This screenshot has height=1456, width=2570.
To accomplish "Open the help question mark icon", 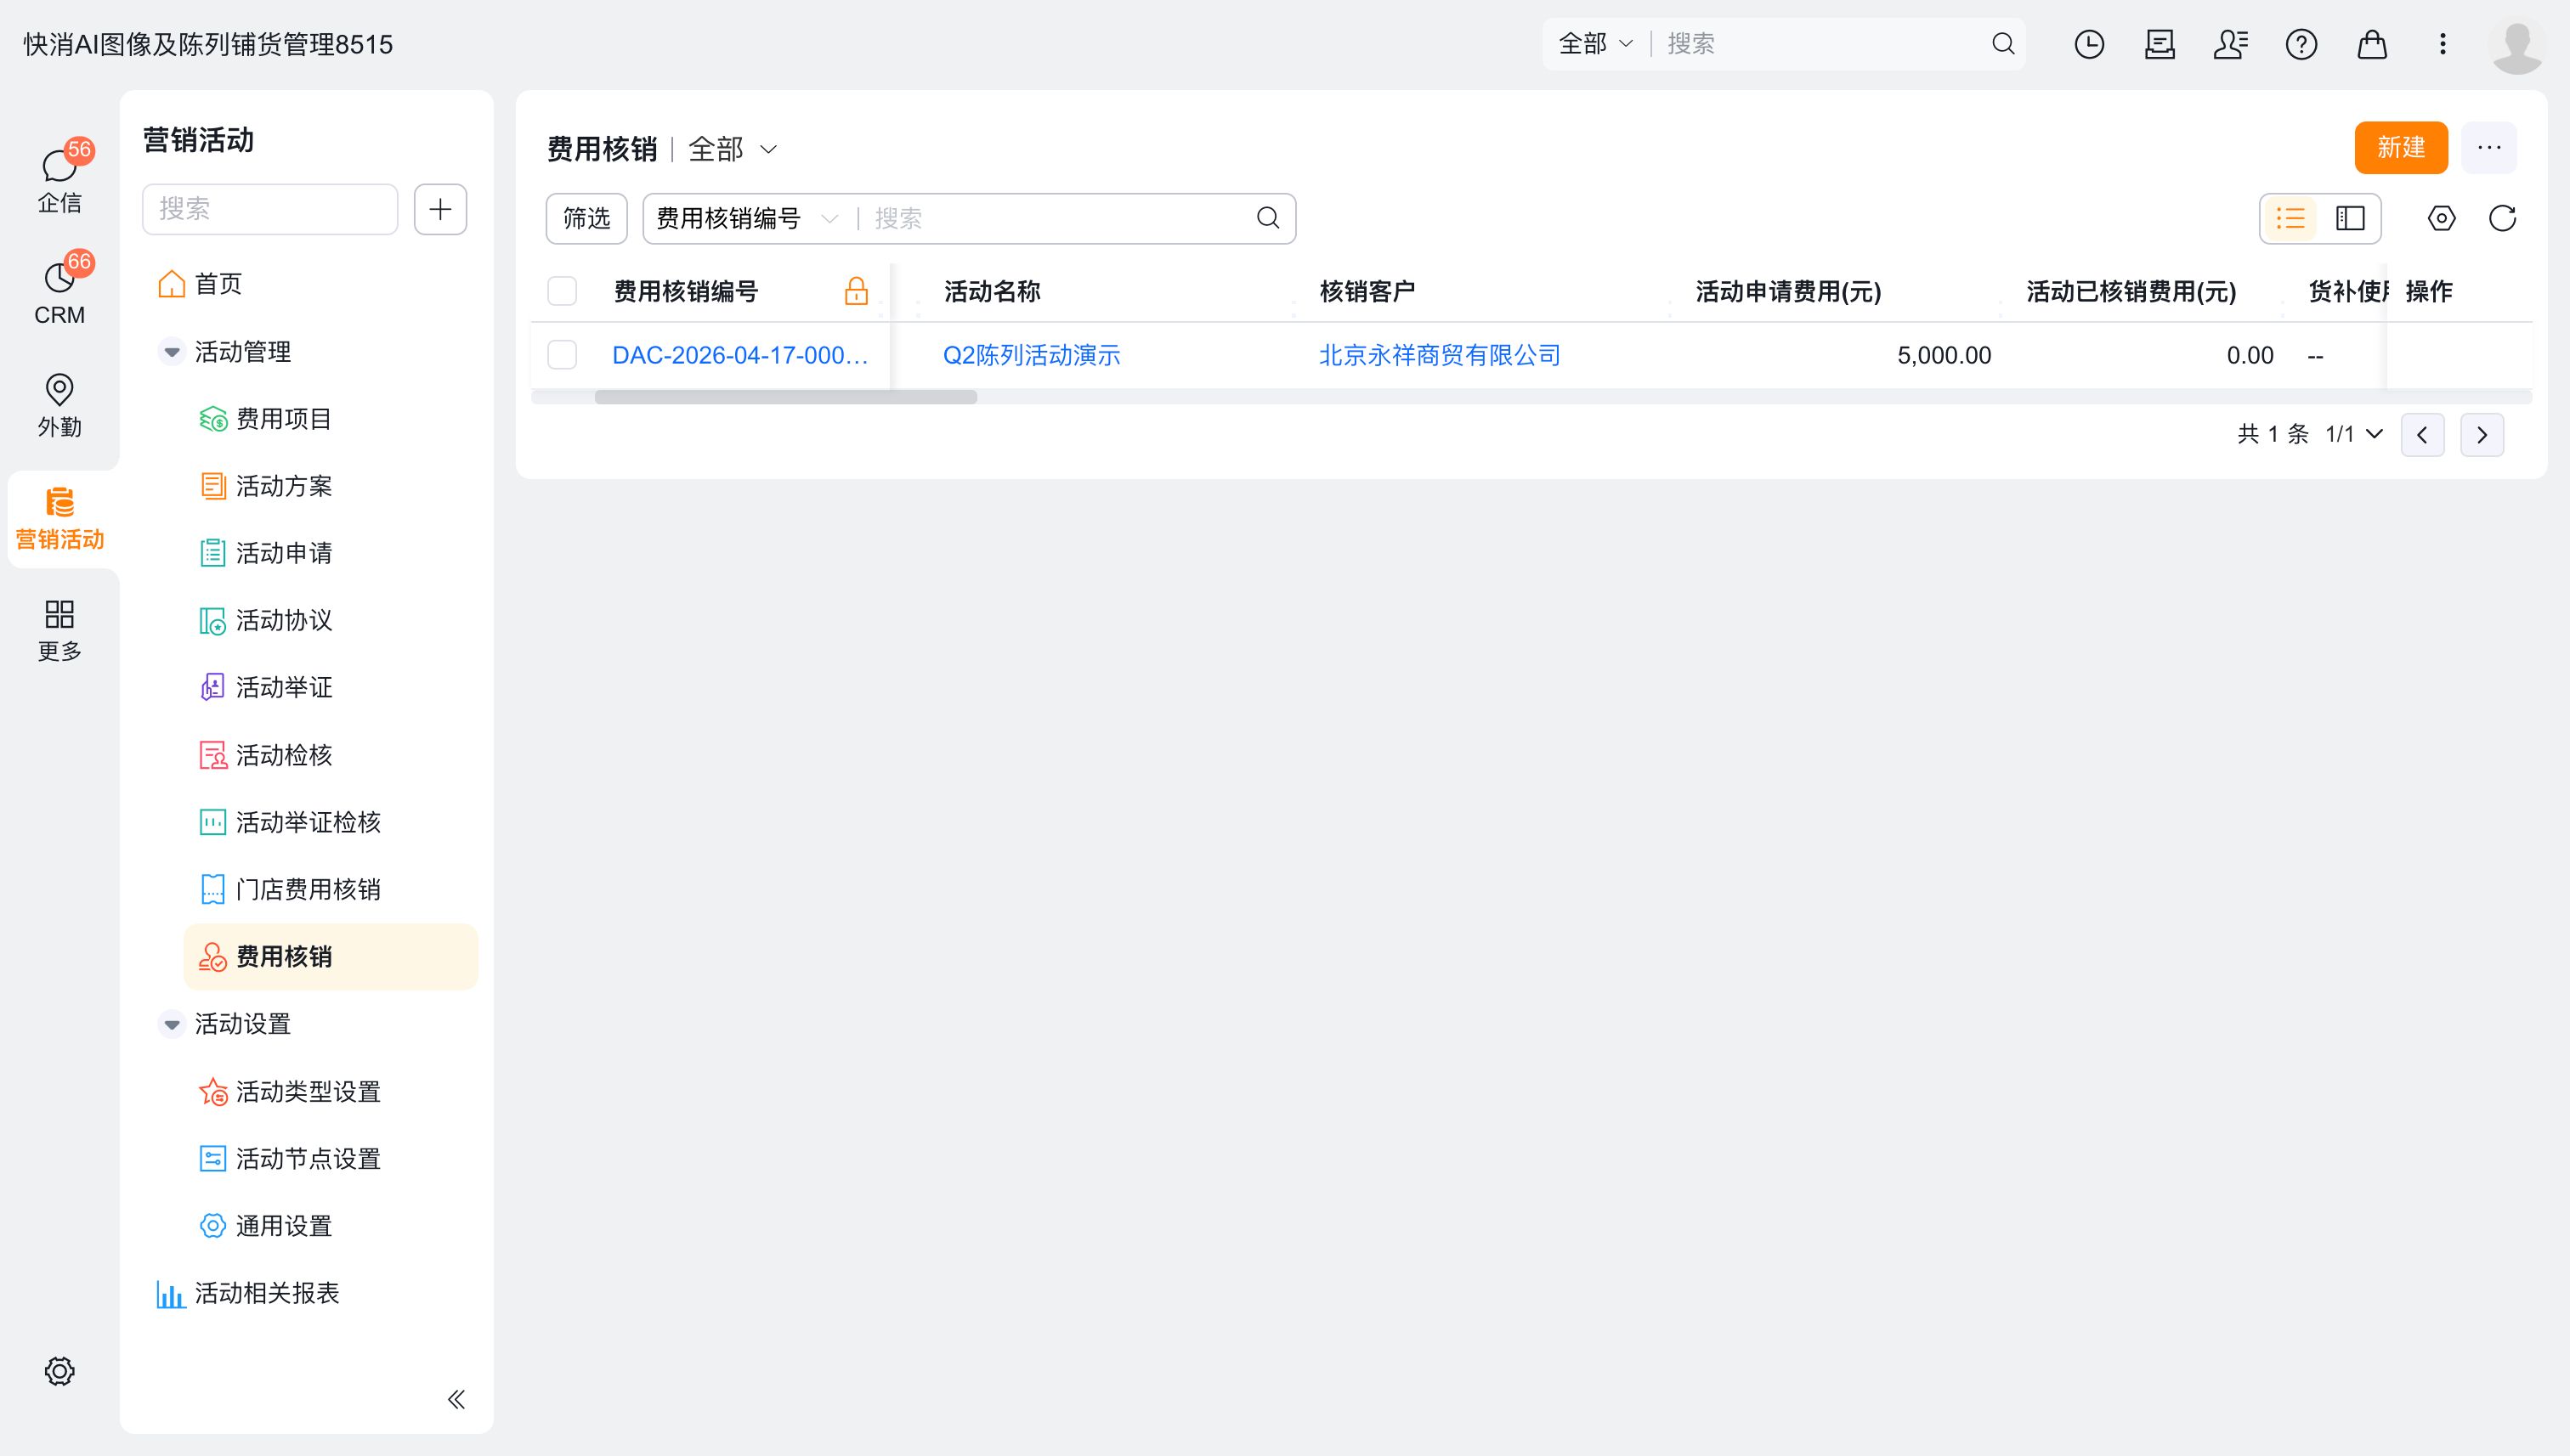I will 2302,44.
